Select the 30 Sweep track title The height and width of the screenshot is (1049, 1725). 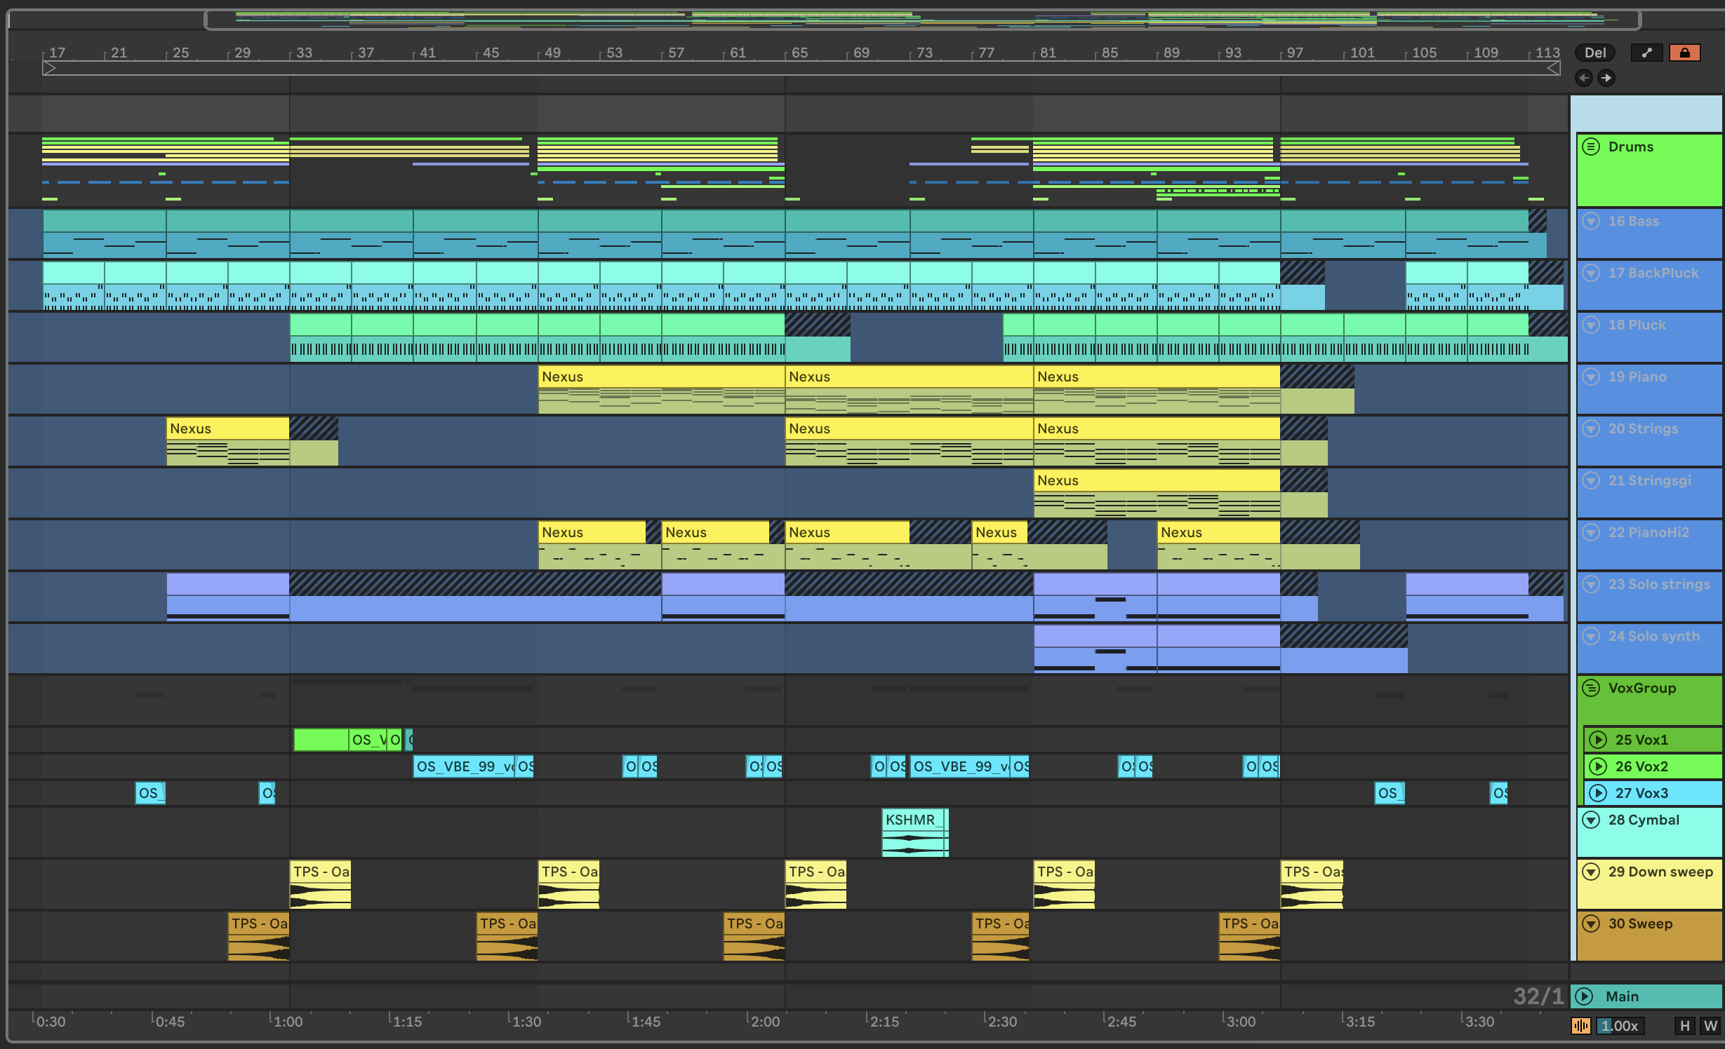[1640, 923]
